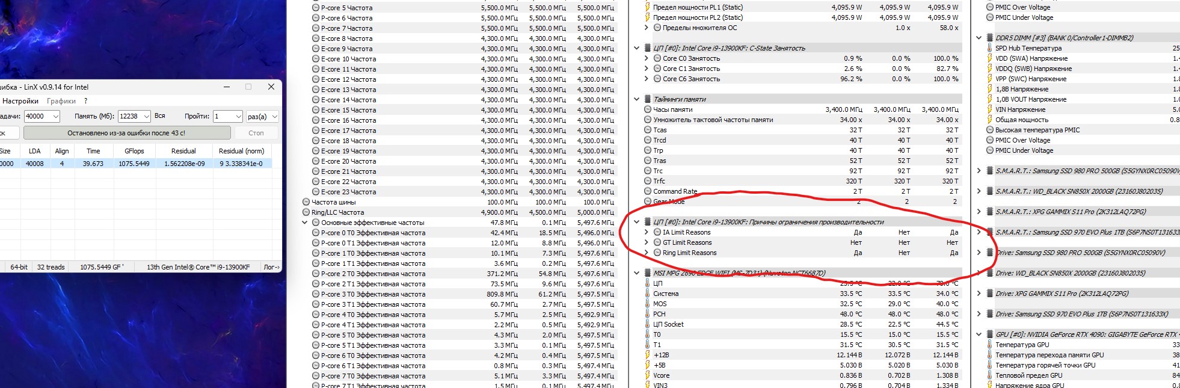Expand the Ring Limit Reasons row

[x=647, y=253]
